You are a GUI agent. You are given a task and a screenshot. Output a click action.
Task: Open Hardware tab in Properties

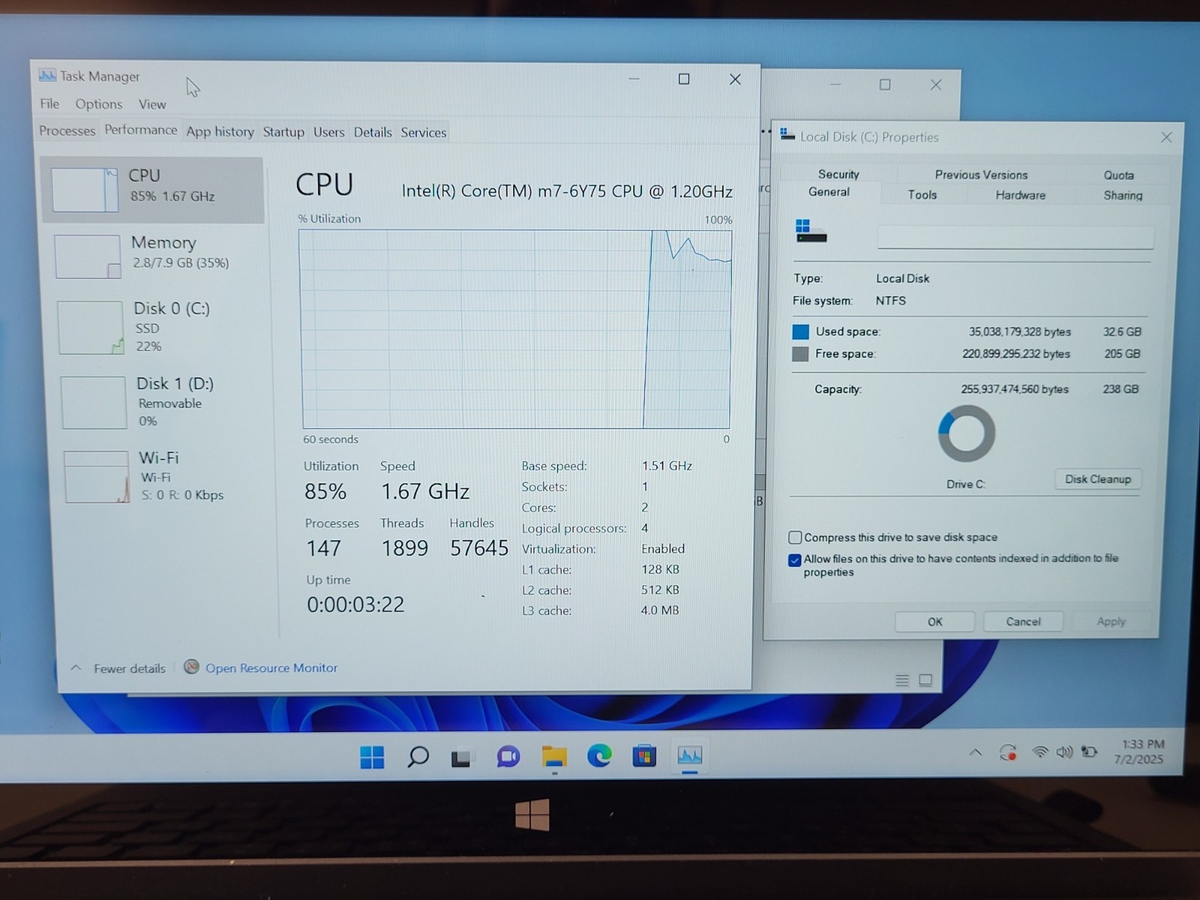point(1021,195)
